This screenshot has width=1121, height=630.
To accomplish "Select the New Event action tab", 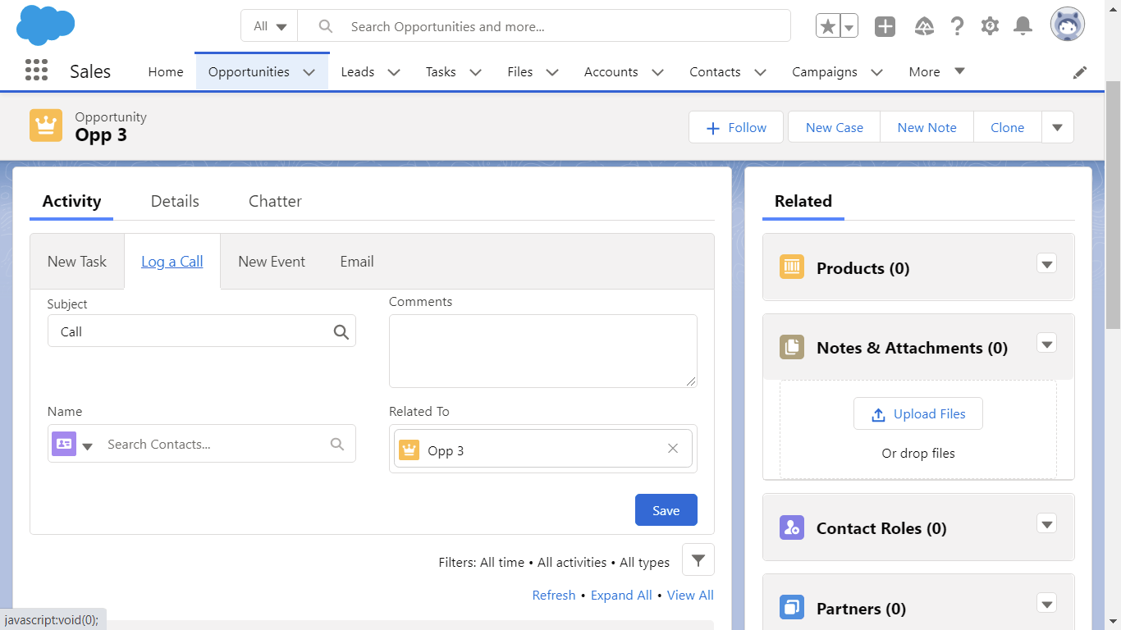I will pos(272,262).
